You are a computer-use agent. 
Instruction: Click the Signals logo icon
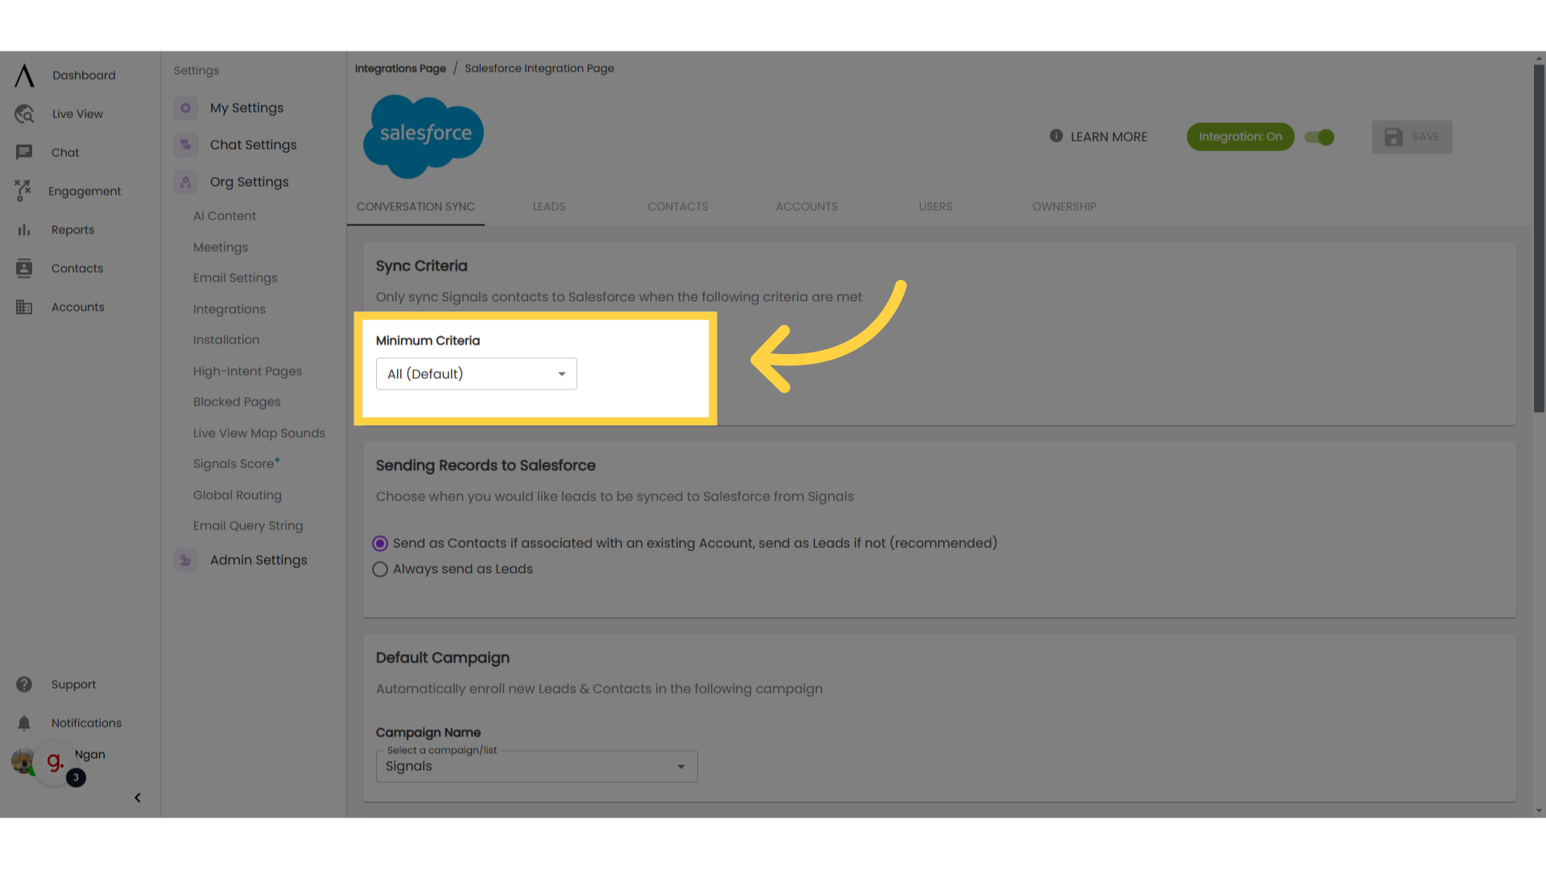click(24, 76)
